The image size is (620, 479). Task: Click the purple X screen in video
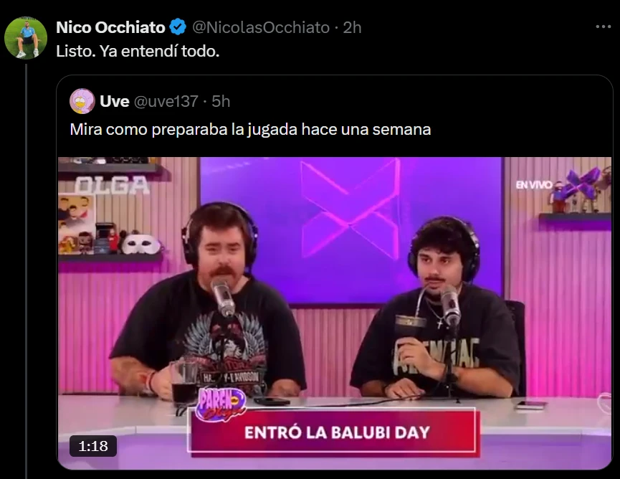coord(351,230)
